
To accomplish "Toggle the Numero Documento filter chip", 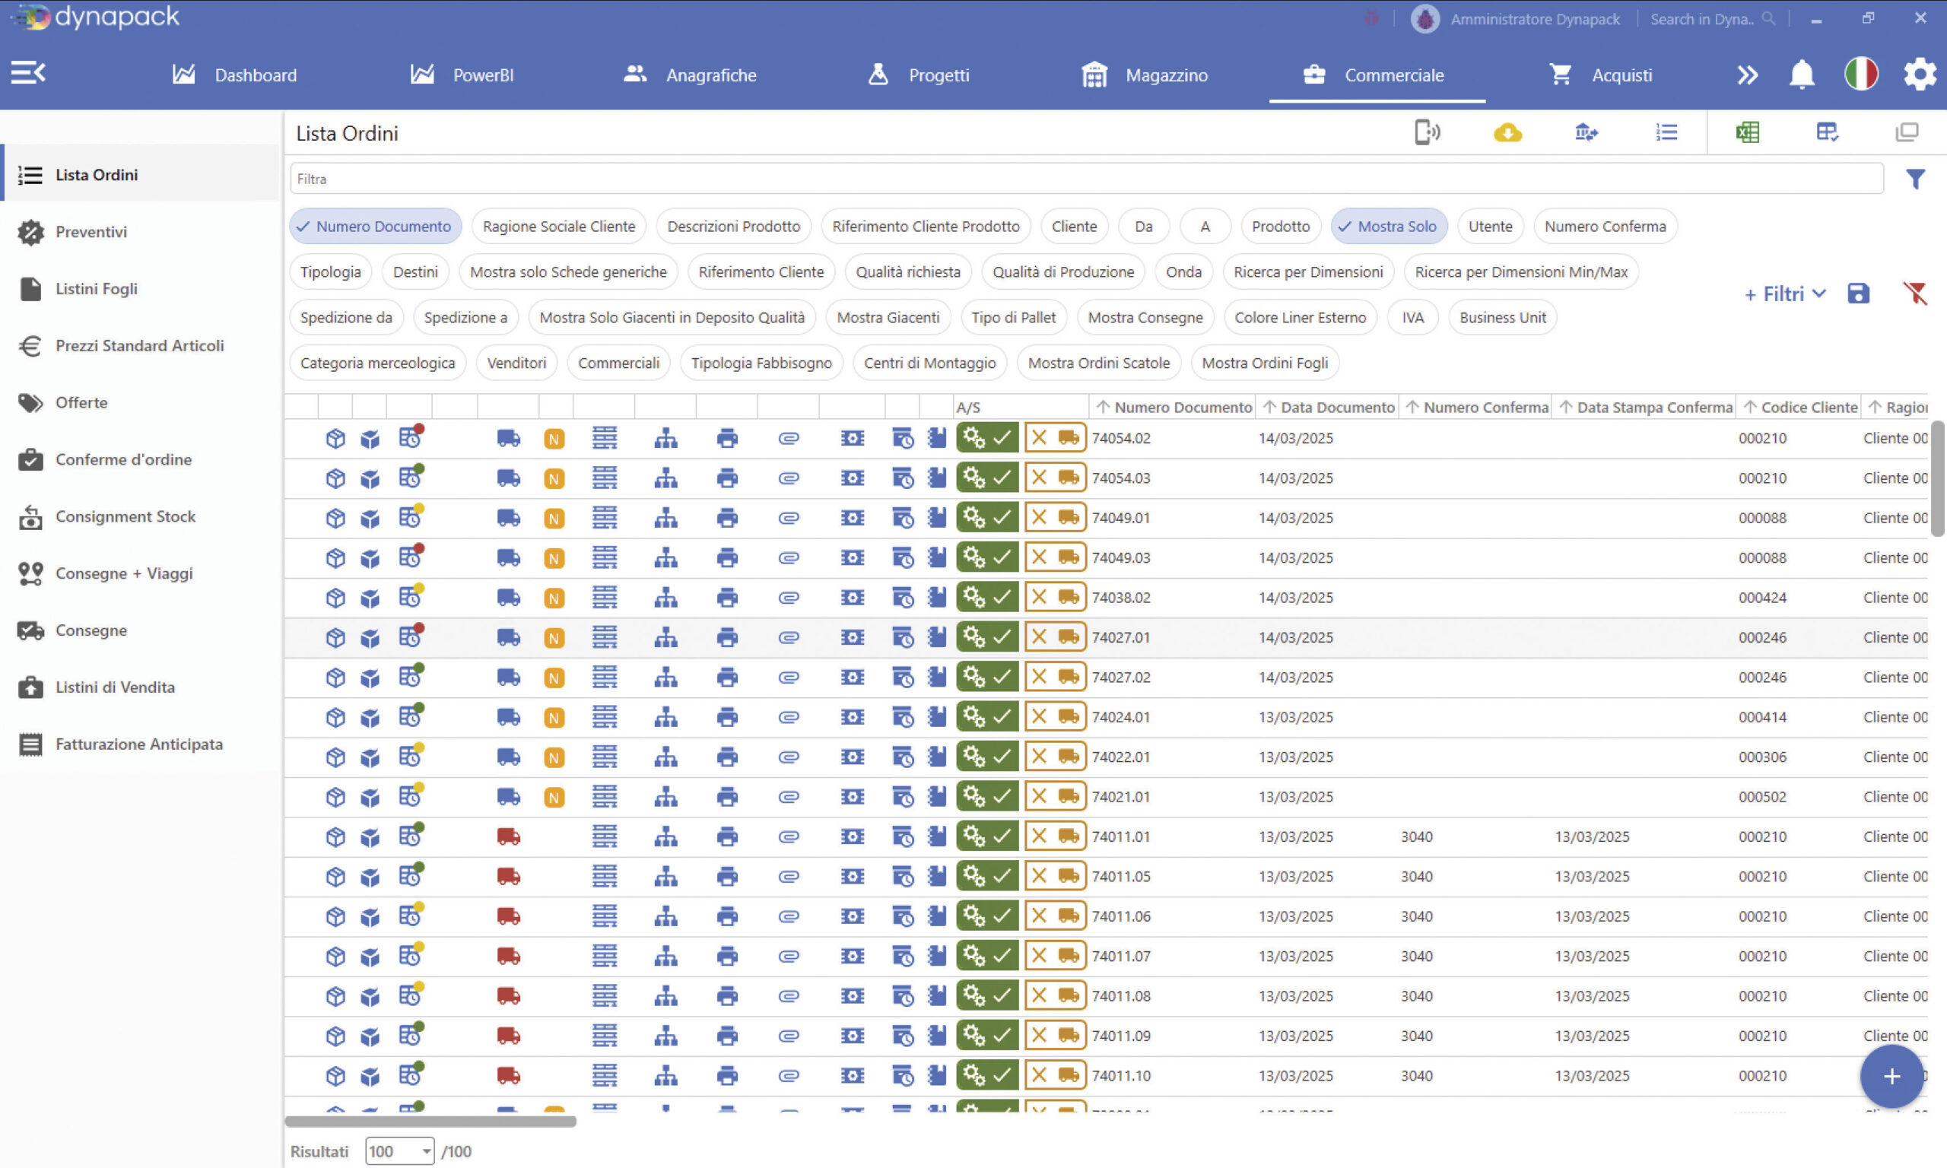I will click(x=376, y=227).
